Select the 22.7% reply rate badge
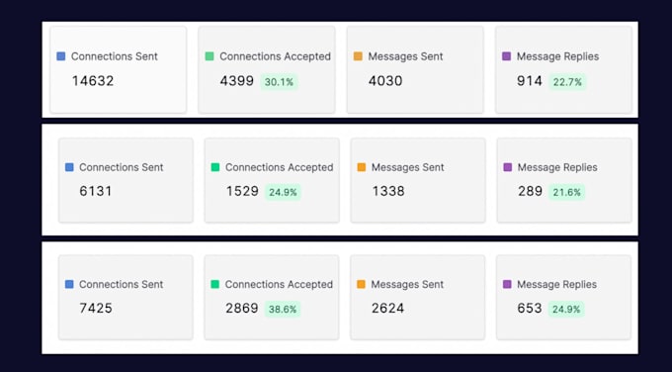This screenshot has width=672, height=372. [x=567, y=82]
